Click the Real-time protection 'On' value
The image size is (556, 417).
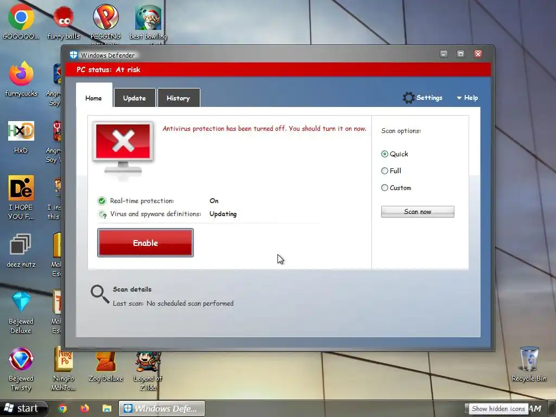click(x=214, y=201)
